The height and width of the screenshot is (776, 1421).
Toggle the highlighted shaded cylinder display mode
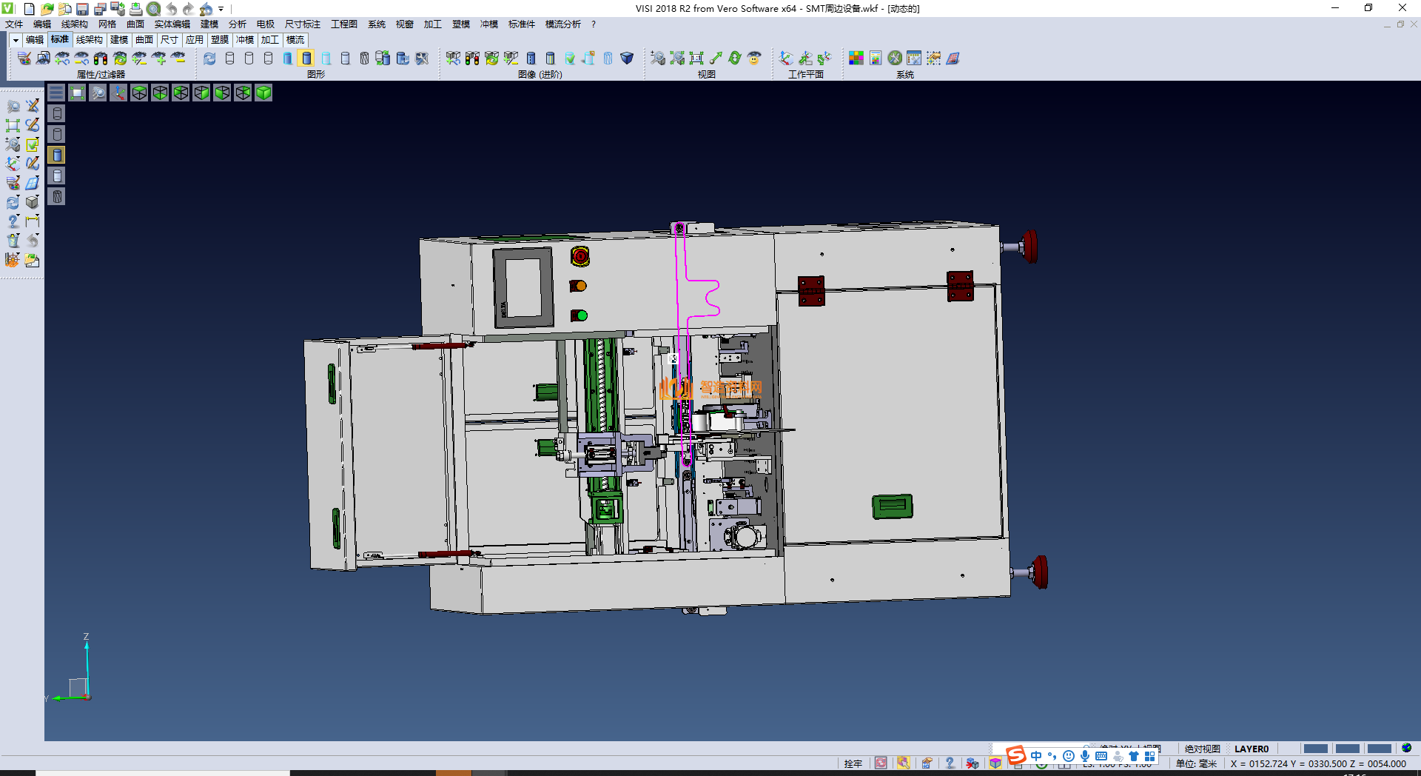[x=306, y=58]
